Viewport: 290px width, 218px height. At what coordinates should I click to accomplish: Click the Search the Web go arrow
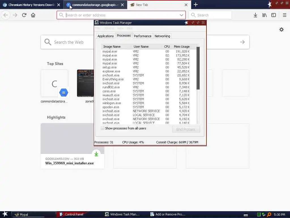242,42
